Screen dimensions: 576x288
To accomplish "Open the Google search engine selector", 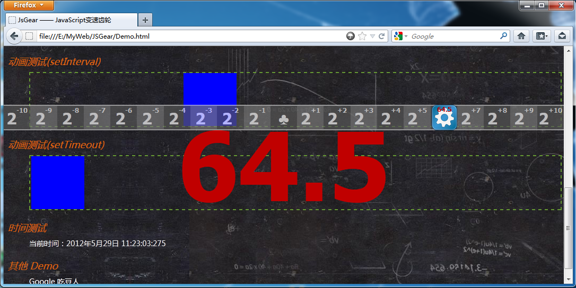I will (x=401, y=36).
